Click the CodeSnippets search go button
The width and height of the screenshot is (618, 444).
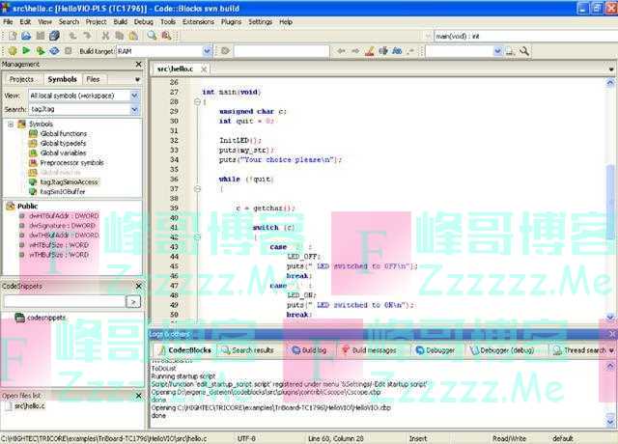click(x=133, y=302)
